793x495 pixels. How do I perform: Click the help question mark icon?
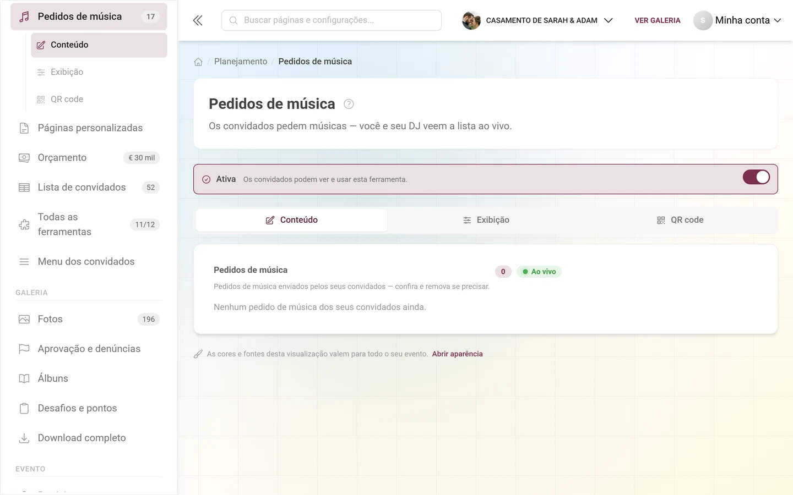[x=349, y=104]
